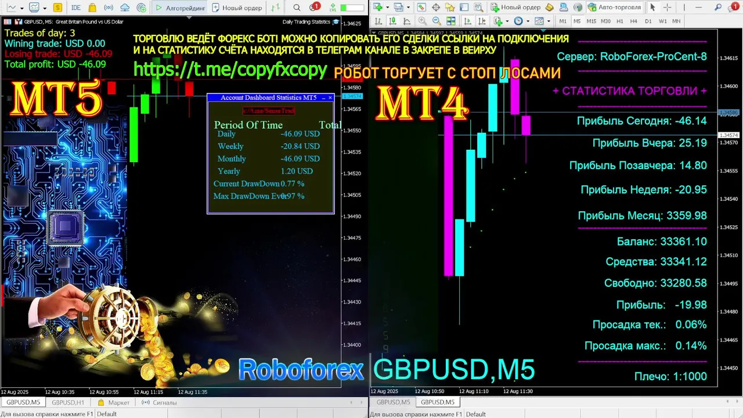
Task: Click the Profiles icon in MT4
Action: click(398, 7)
